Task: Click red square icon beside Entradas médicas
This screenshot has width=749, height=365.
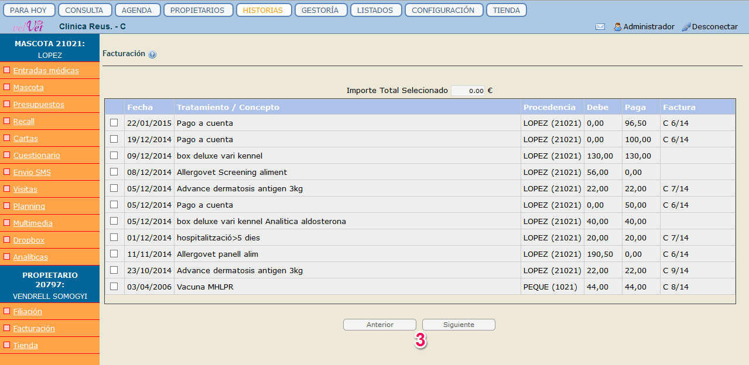Action: 7,70
